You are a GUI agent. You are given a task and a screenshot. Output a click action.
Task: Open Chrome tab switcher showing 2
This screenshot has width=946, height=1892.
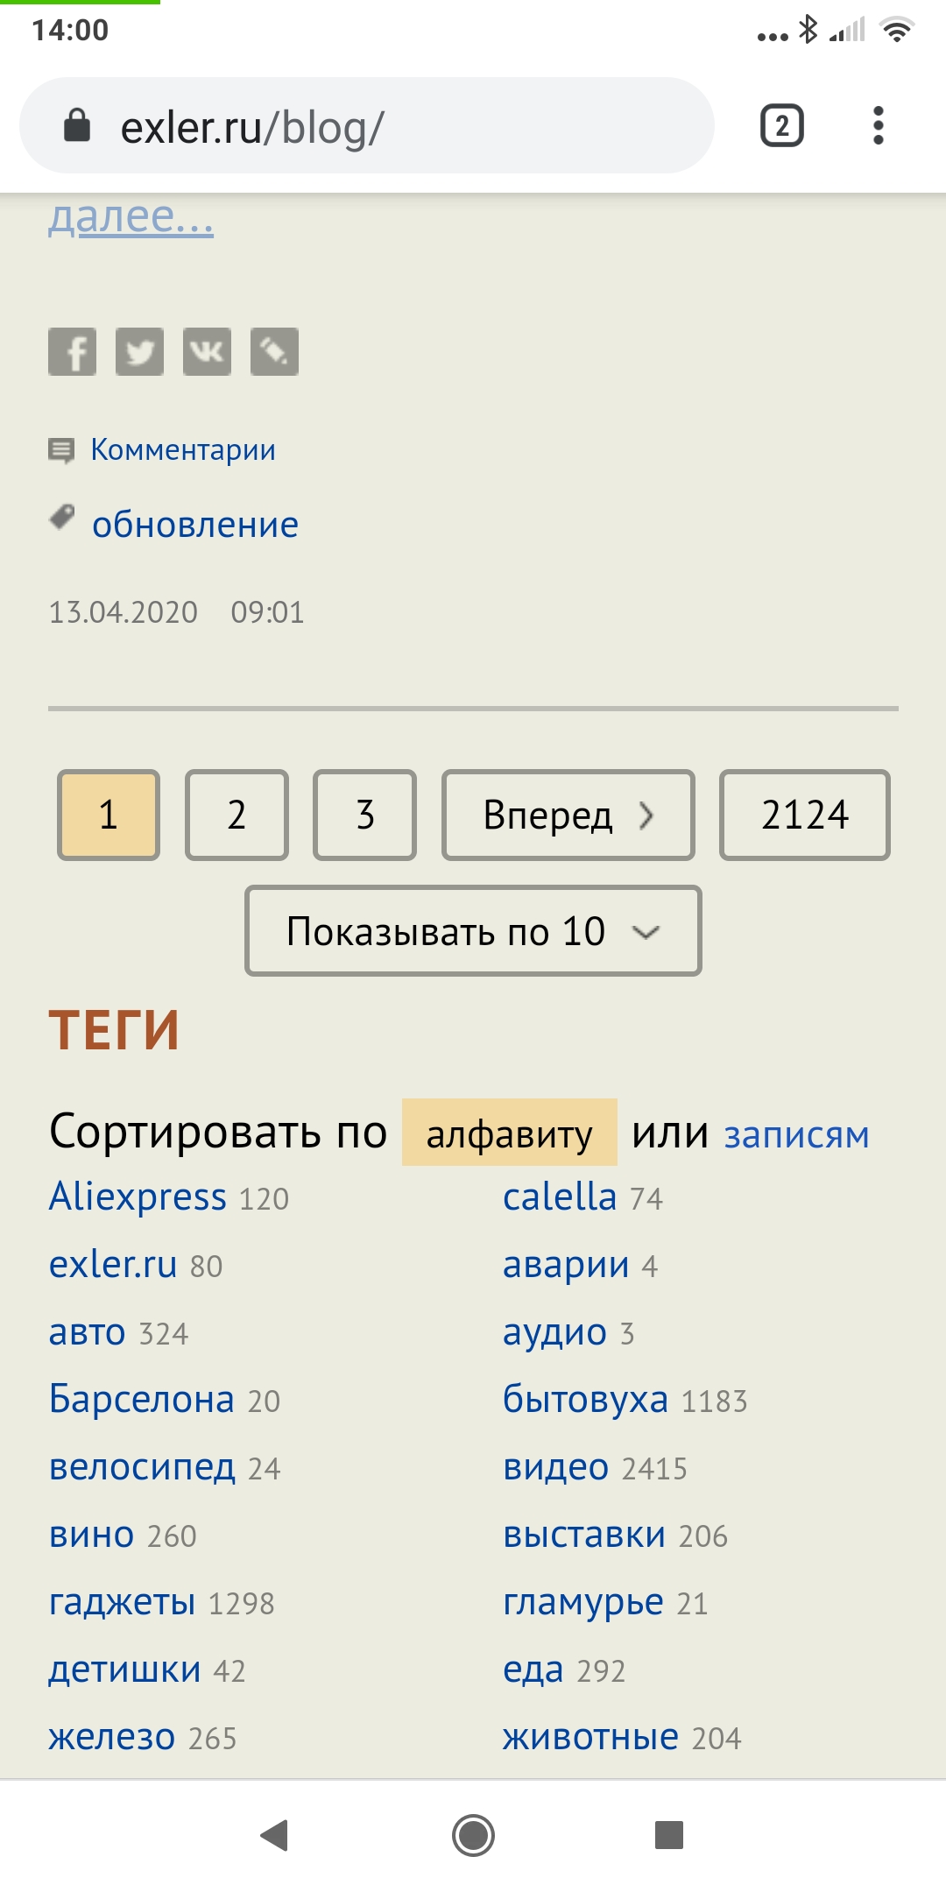[x=781, y=126]
